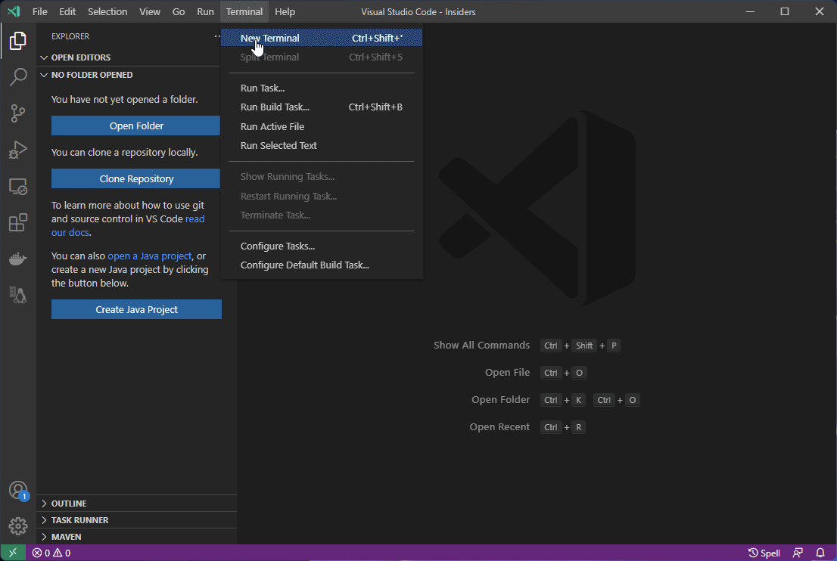Click the Clone Repository button
The height and width of the screenshot is (561, 837).
135,178
